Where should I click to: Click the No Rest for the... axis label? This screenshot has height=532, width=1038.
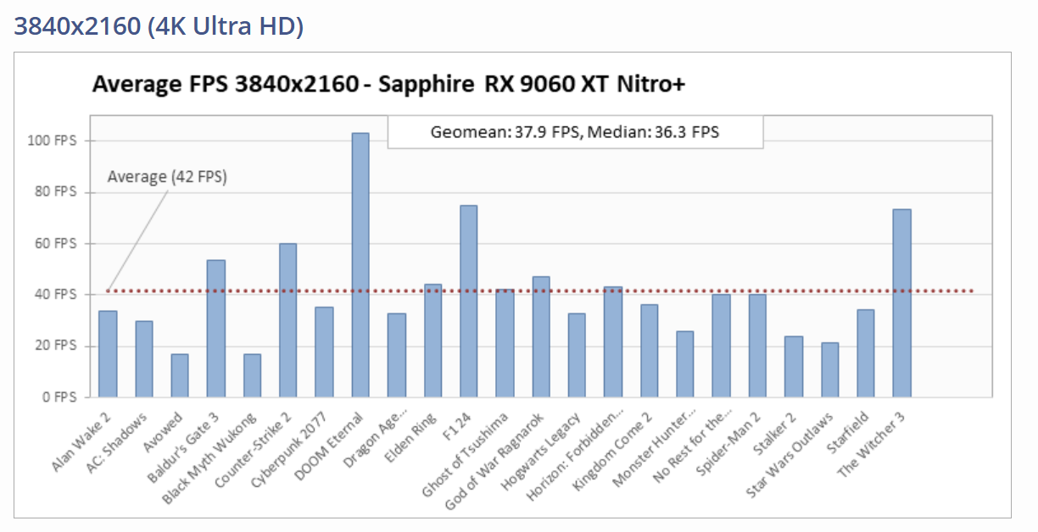[692, 448]
